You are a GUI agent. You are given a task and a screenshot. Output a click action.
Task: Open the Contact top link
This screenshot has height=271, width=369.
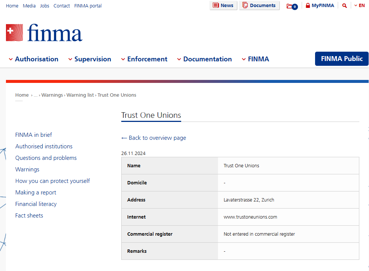[62, 6]
